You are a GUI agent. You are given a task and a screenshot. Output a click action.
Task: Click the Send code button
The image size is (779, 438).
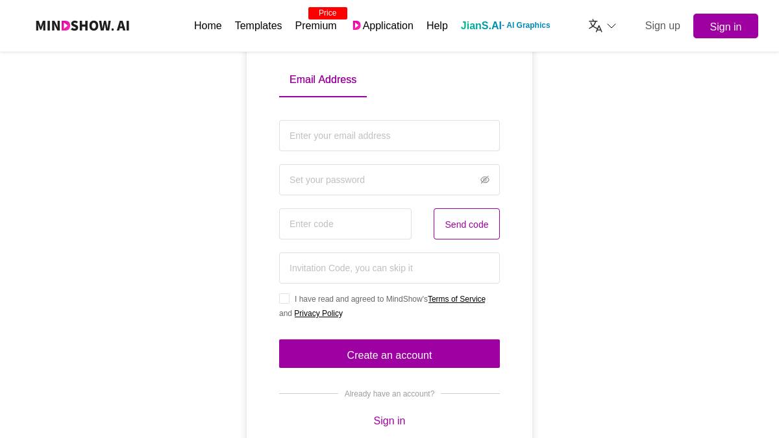pyautogui.click(x=466, y=224)
